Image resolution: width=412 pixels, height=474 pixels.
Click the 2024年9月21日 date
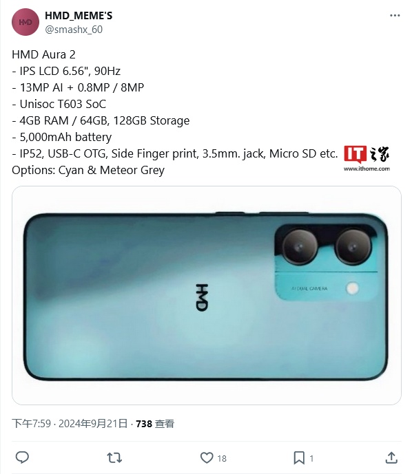93,424
